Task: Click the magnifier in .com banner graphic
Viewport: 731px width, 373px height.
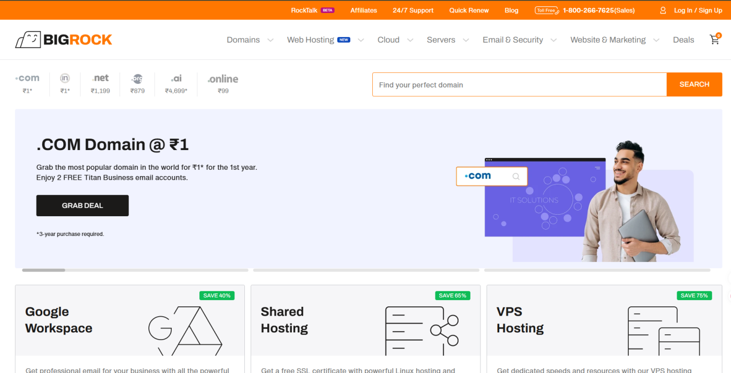Action: 516,177
